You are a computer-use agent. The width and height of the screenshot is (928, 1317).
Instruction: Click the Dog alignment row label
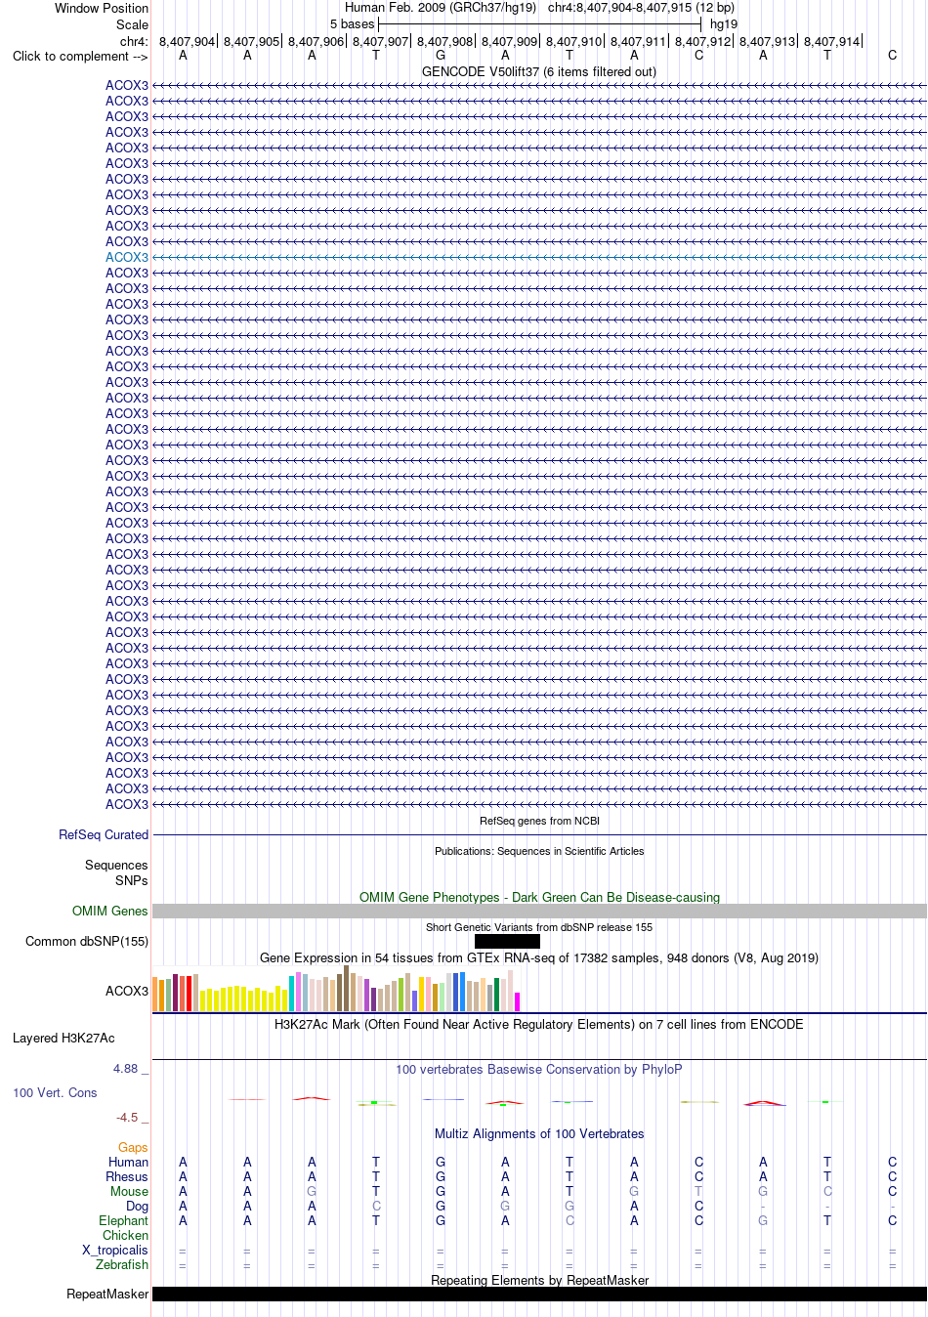tap(137, 1206)
